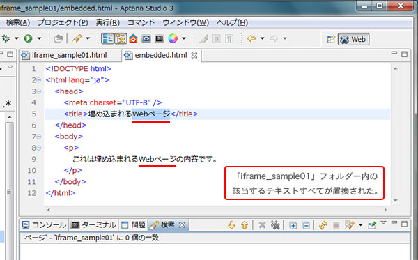
Task: Collapse the head tag fold on line 3
Action: 39,91
